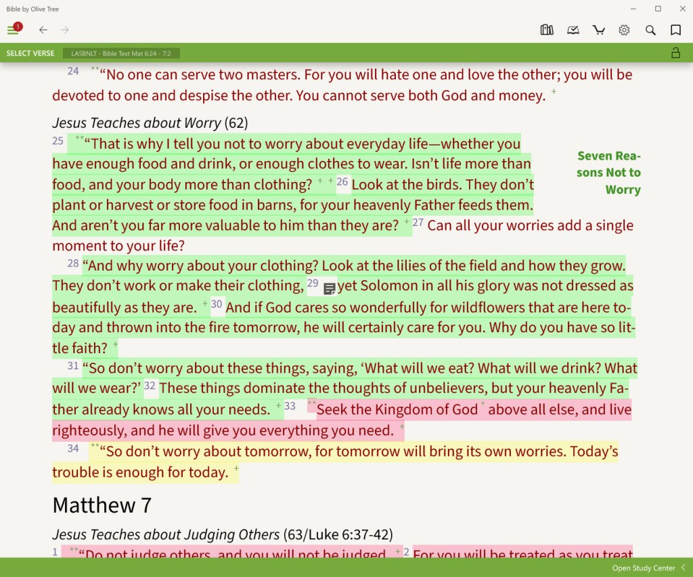Click the Seven Reasons Not to Worry margin note
The image size is (693, 577).
tap(608, 172)
